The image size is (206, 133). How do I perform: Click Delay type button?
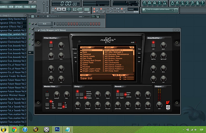(82, 94)
